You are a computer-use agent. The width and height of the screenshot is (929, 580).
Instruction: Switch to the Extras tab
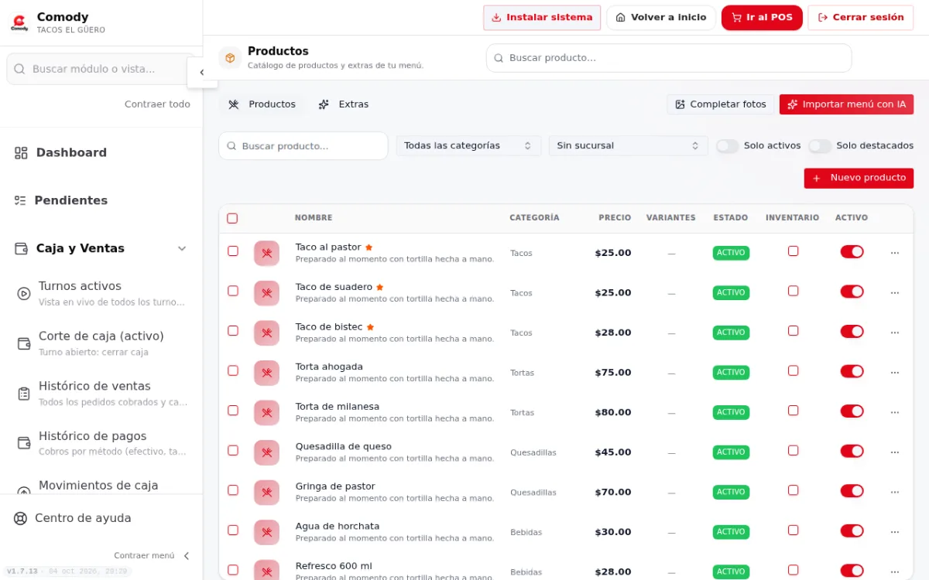coord(344,104)
